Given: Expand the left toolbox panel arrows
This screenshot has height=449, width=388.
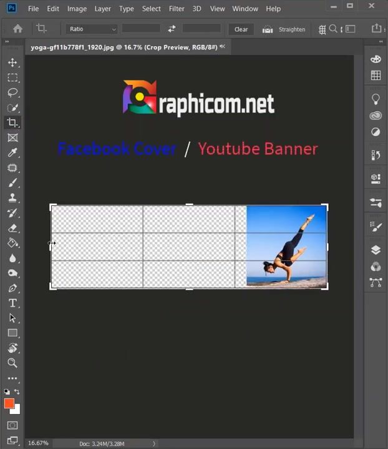Looking at the screenshot, I should (7, 42).
